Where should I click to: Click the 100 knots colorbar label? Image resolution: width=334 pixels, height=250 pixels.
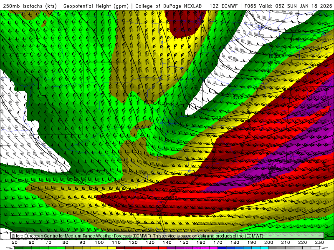[x=99, y=242]
